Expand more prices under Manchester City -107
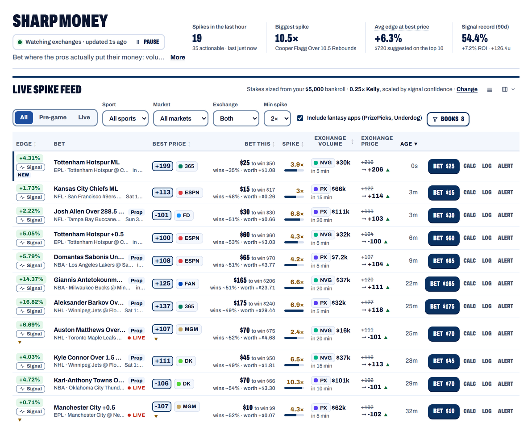Screen dimensions: 532x423 [156, 416]
